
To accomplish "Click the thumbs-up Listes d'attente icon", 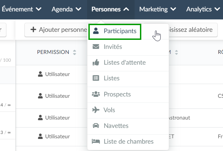I will click(96, 62).
